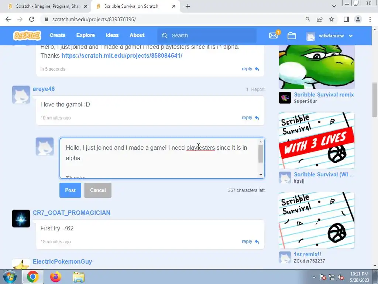Open the Messages envelope icon
Screen dimensions: 378x284
click(274, 36)
